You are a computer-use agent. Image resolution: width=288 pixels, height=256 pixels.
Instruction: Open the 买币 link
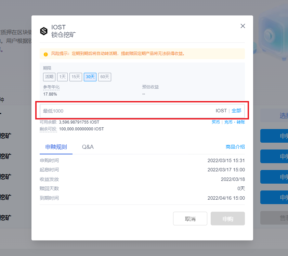pos(215,122)
